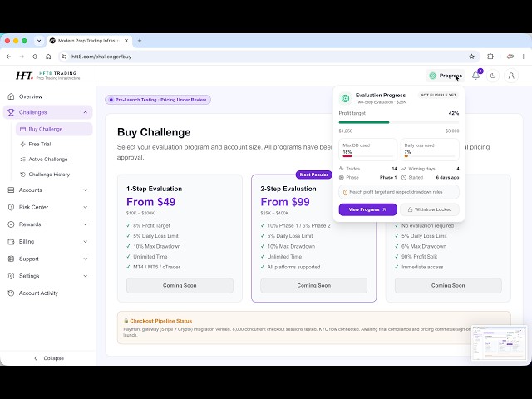Click the Reach profit target hint text
Screen dimensions: 532x399
(x=396, y=192)
